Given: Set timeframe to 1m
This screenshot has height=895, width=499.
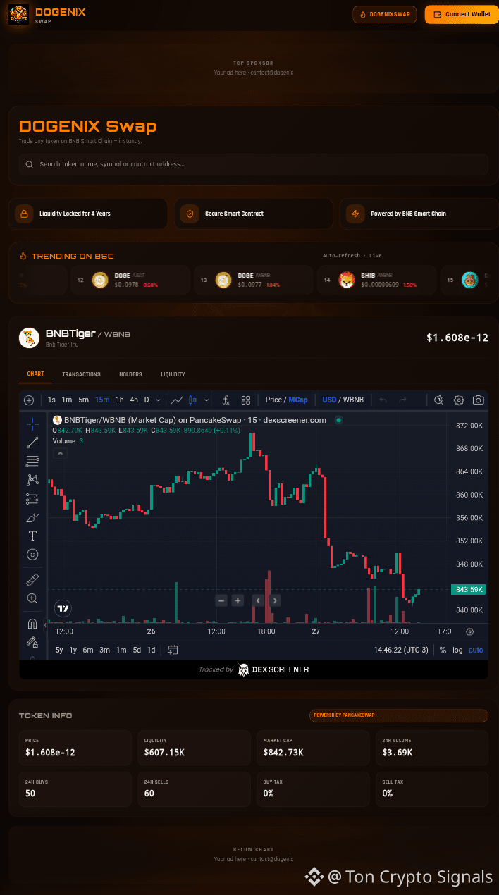Looking at the screenshot, I should [x=67, y=400].
